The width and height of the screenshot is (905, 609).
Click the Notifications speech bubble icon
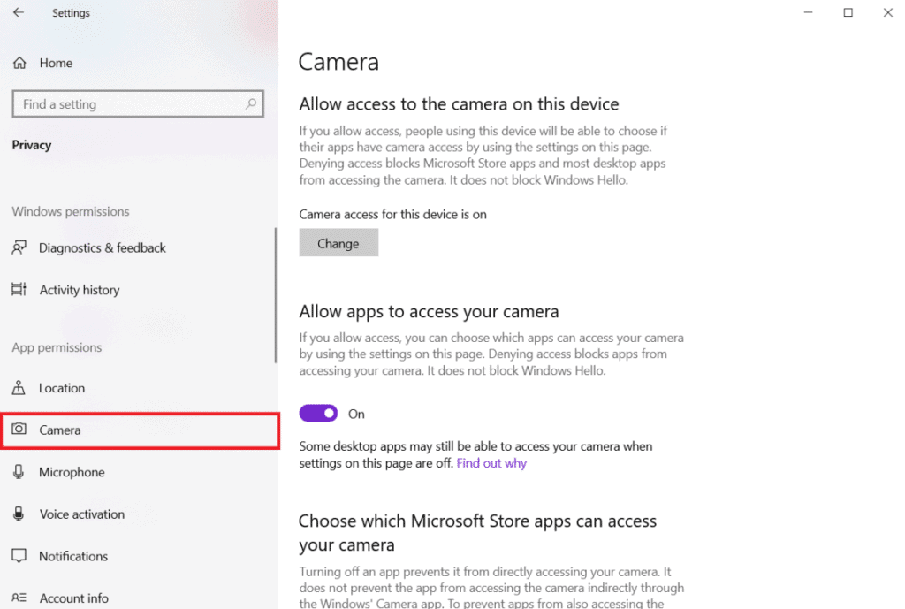pyautogui.click(x=19, y=556)
